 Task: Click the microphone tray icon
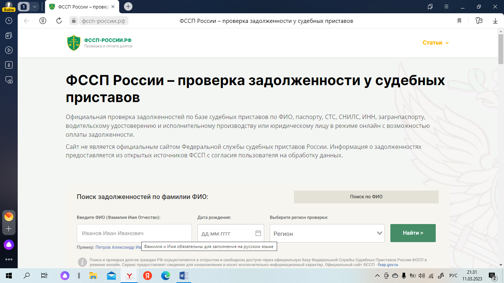point(404,275)
